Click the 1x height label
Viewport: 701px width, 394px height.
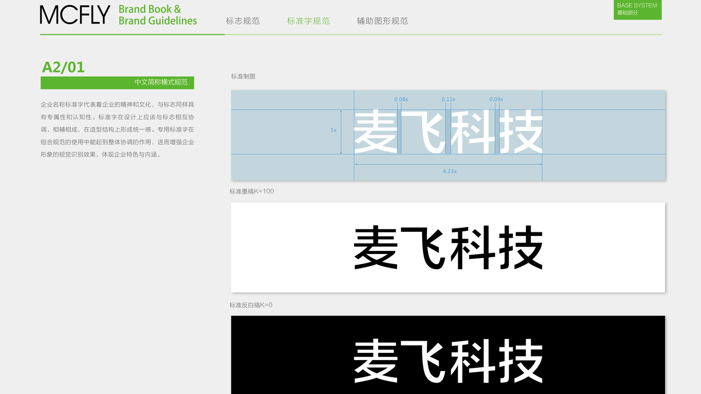coord(334,130)
